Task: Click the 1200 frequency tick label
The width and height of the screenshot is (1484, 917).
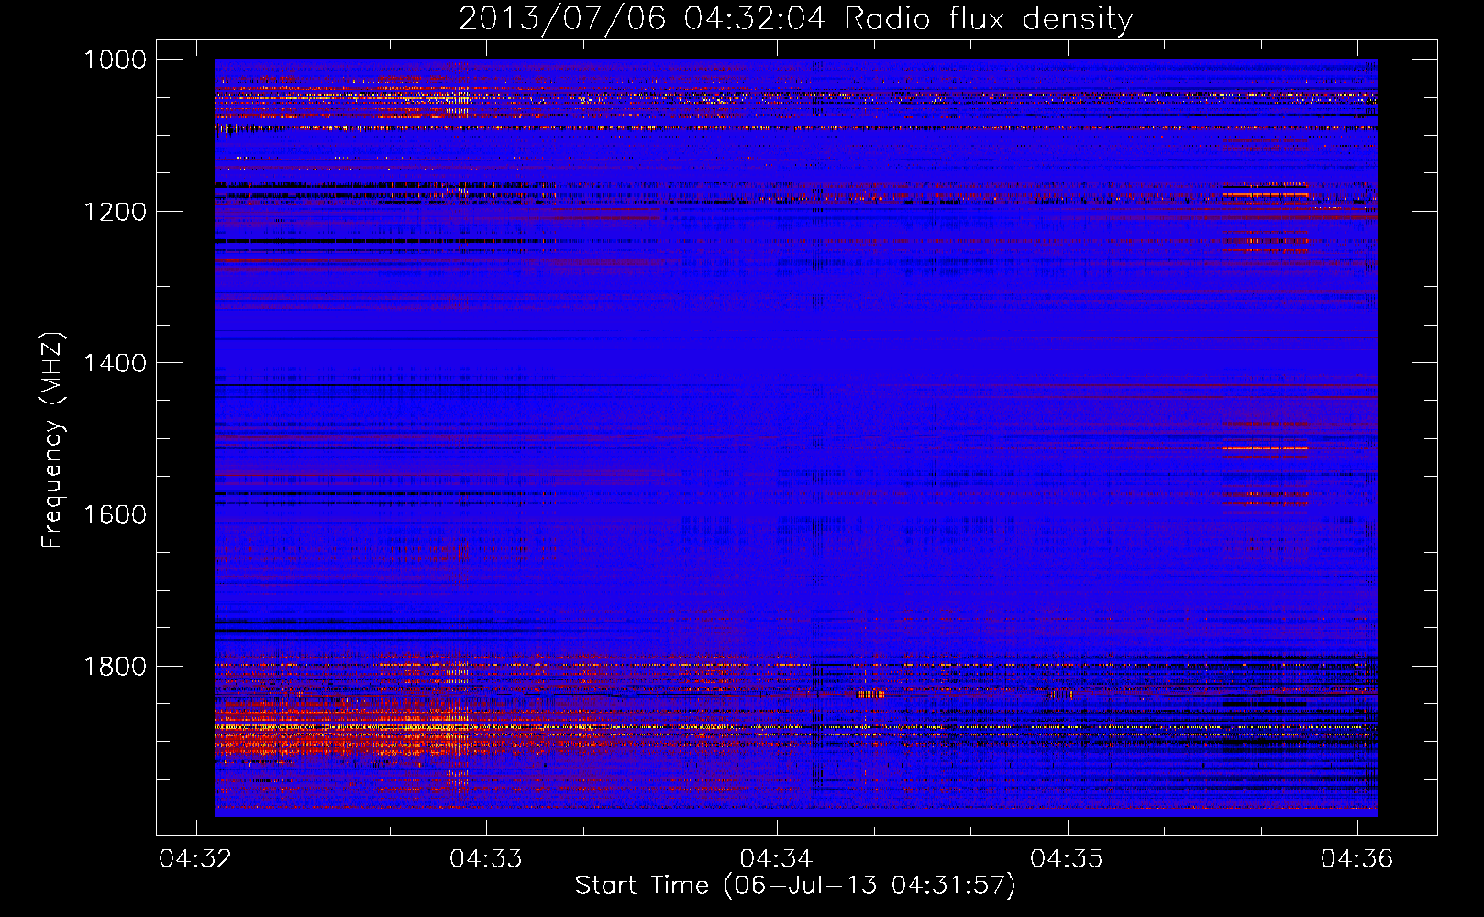Action: [115, 212]
